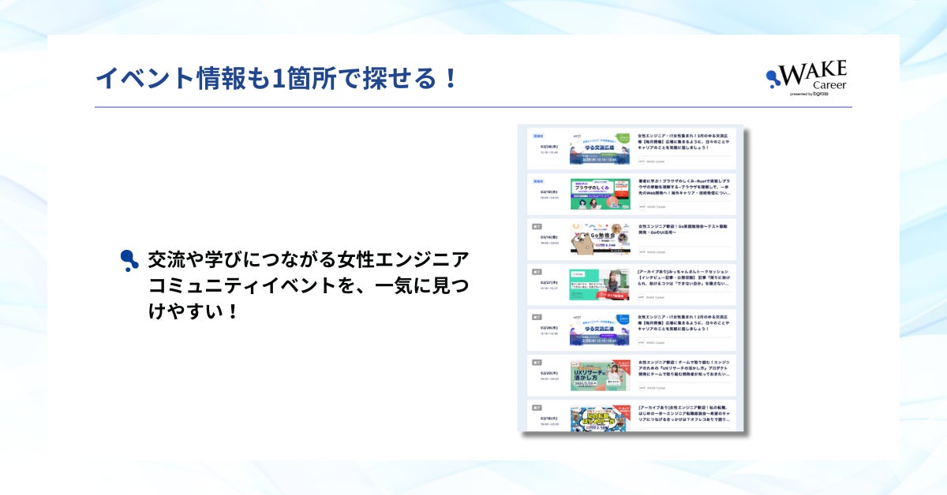This screenshot has height=495, width=947.
Task: Open the Go勉強会 event thumbnail
Action: tap(600, 239)
